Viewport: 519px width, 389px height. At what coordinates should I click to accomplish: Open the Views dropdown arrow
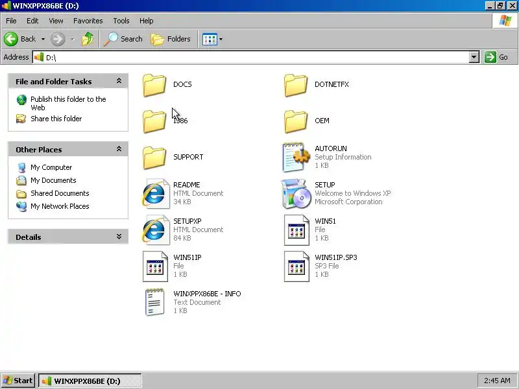[221, 40]
